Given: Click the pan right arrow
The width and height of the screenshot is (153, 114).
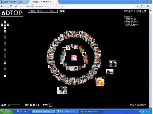Looking at the screenshot, I should click(8, 25).
